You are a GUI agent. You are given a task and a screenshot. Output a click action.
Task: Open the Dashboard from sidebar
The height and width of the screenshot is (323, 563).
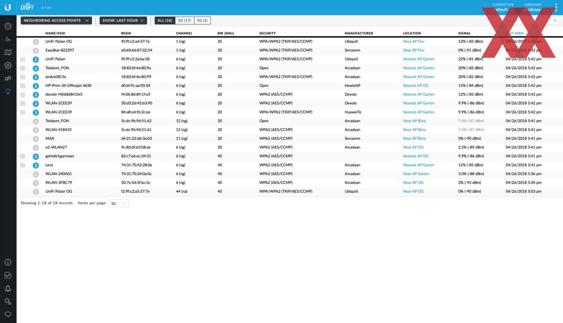click(8, 26)
